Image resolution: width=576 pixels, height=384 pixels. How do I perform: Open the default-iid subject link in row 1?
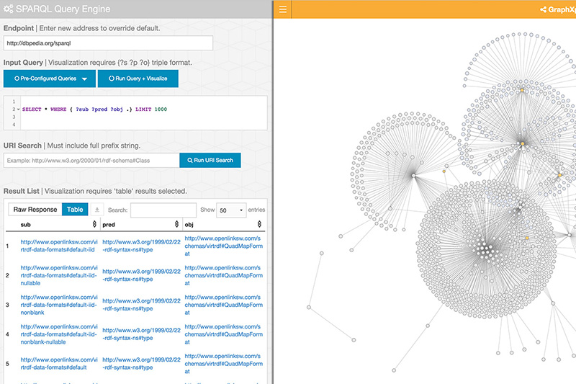click(x=58, y=246)
